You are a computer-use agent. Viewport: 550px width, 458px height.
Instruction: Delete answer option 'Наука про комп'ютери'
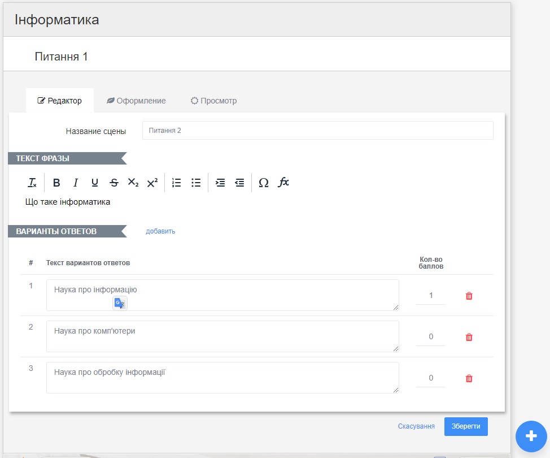(x=468, y=336)
